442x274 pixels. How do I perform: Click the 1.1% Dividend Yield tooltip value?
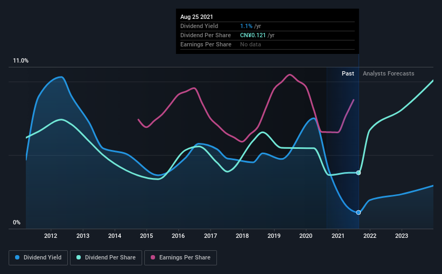[246, 26]
